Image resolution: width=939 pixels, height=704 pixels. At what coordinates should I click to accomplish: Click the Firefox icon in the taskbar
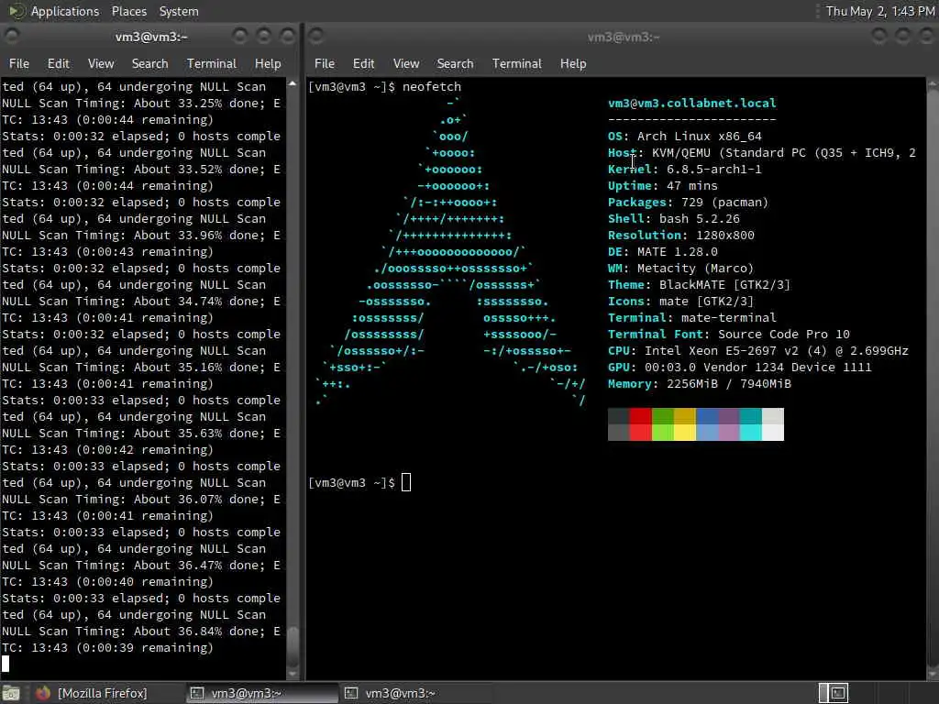click(x=42, y=693)
